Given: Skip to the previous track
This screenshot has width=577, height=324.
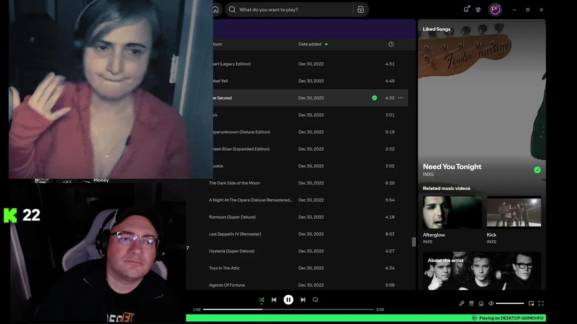Looking at the screenshot, I should click(x=274, y=300).
